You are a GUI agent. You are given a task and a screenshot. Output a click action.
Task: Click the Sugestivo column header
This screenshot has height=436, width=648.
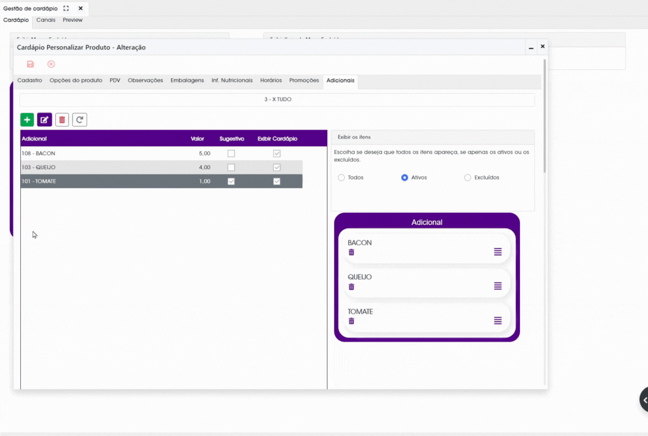(x=232, y=139)
